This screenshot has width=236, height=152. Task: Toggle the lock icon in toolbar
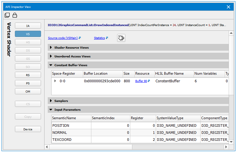pos(15,15)
